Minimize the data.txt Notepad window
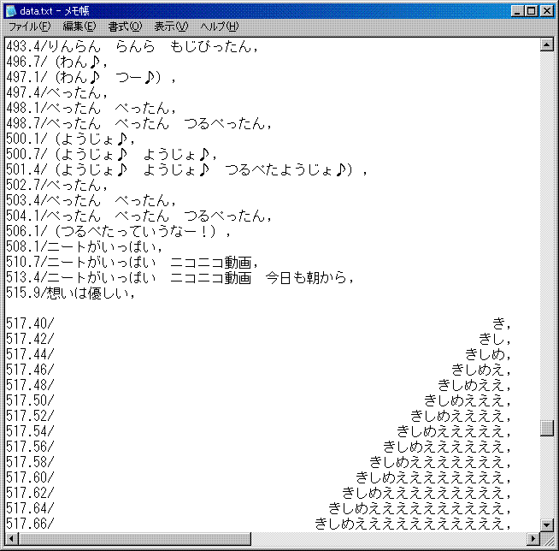559x551 pixels. pos(516,11)
